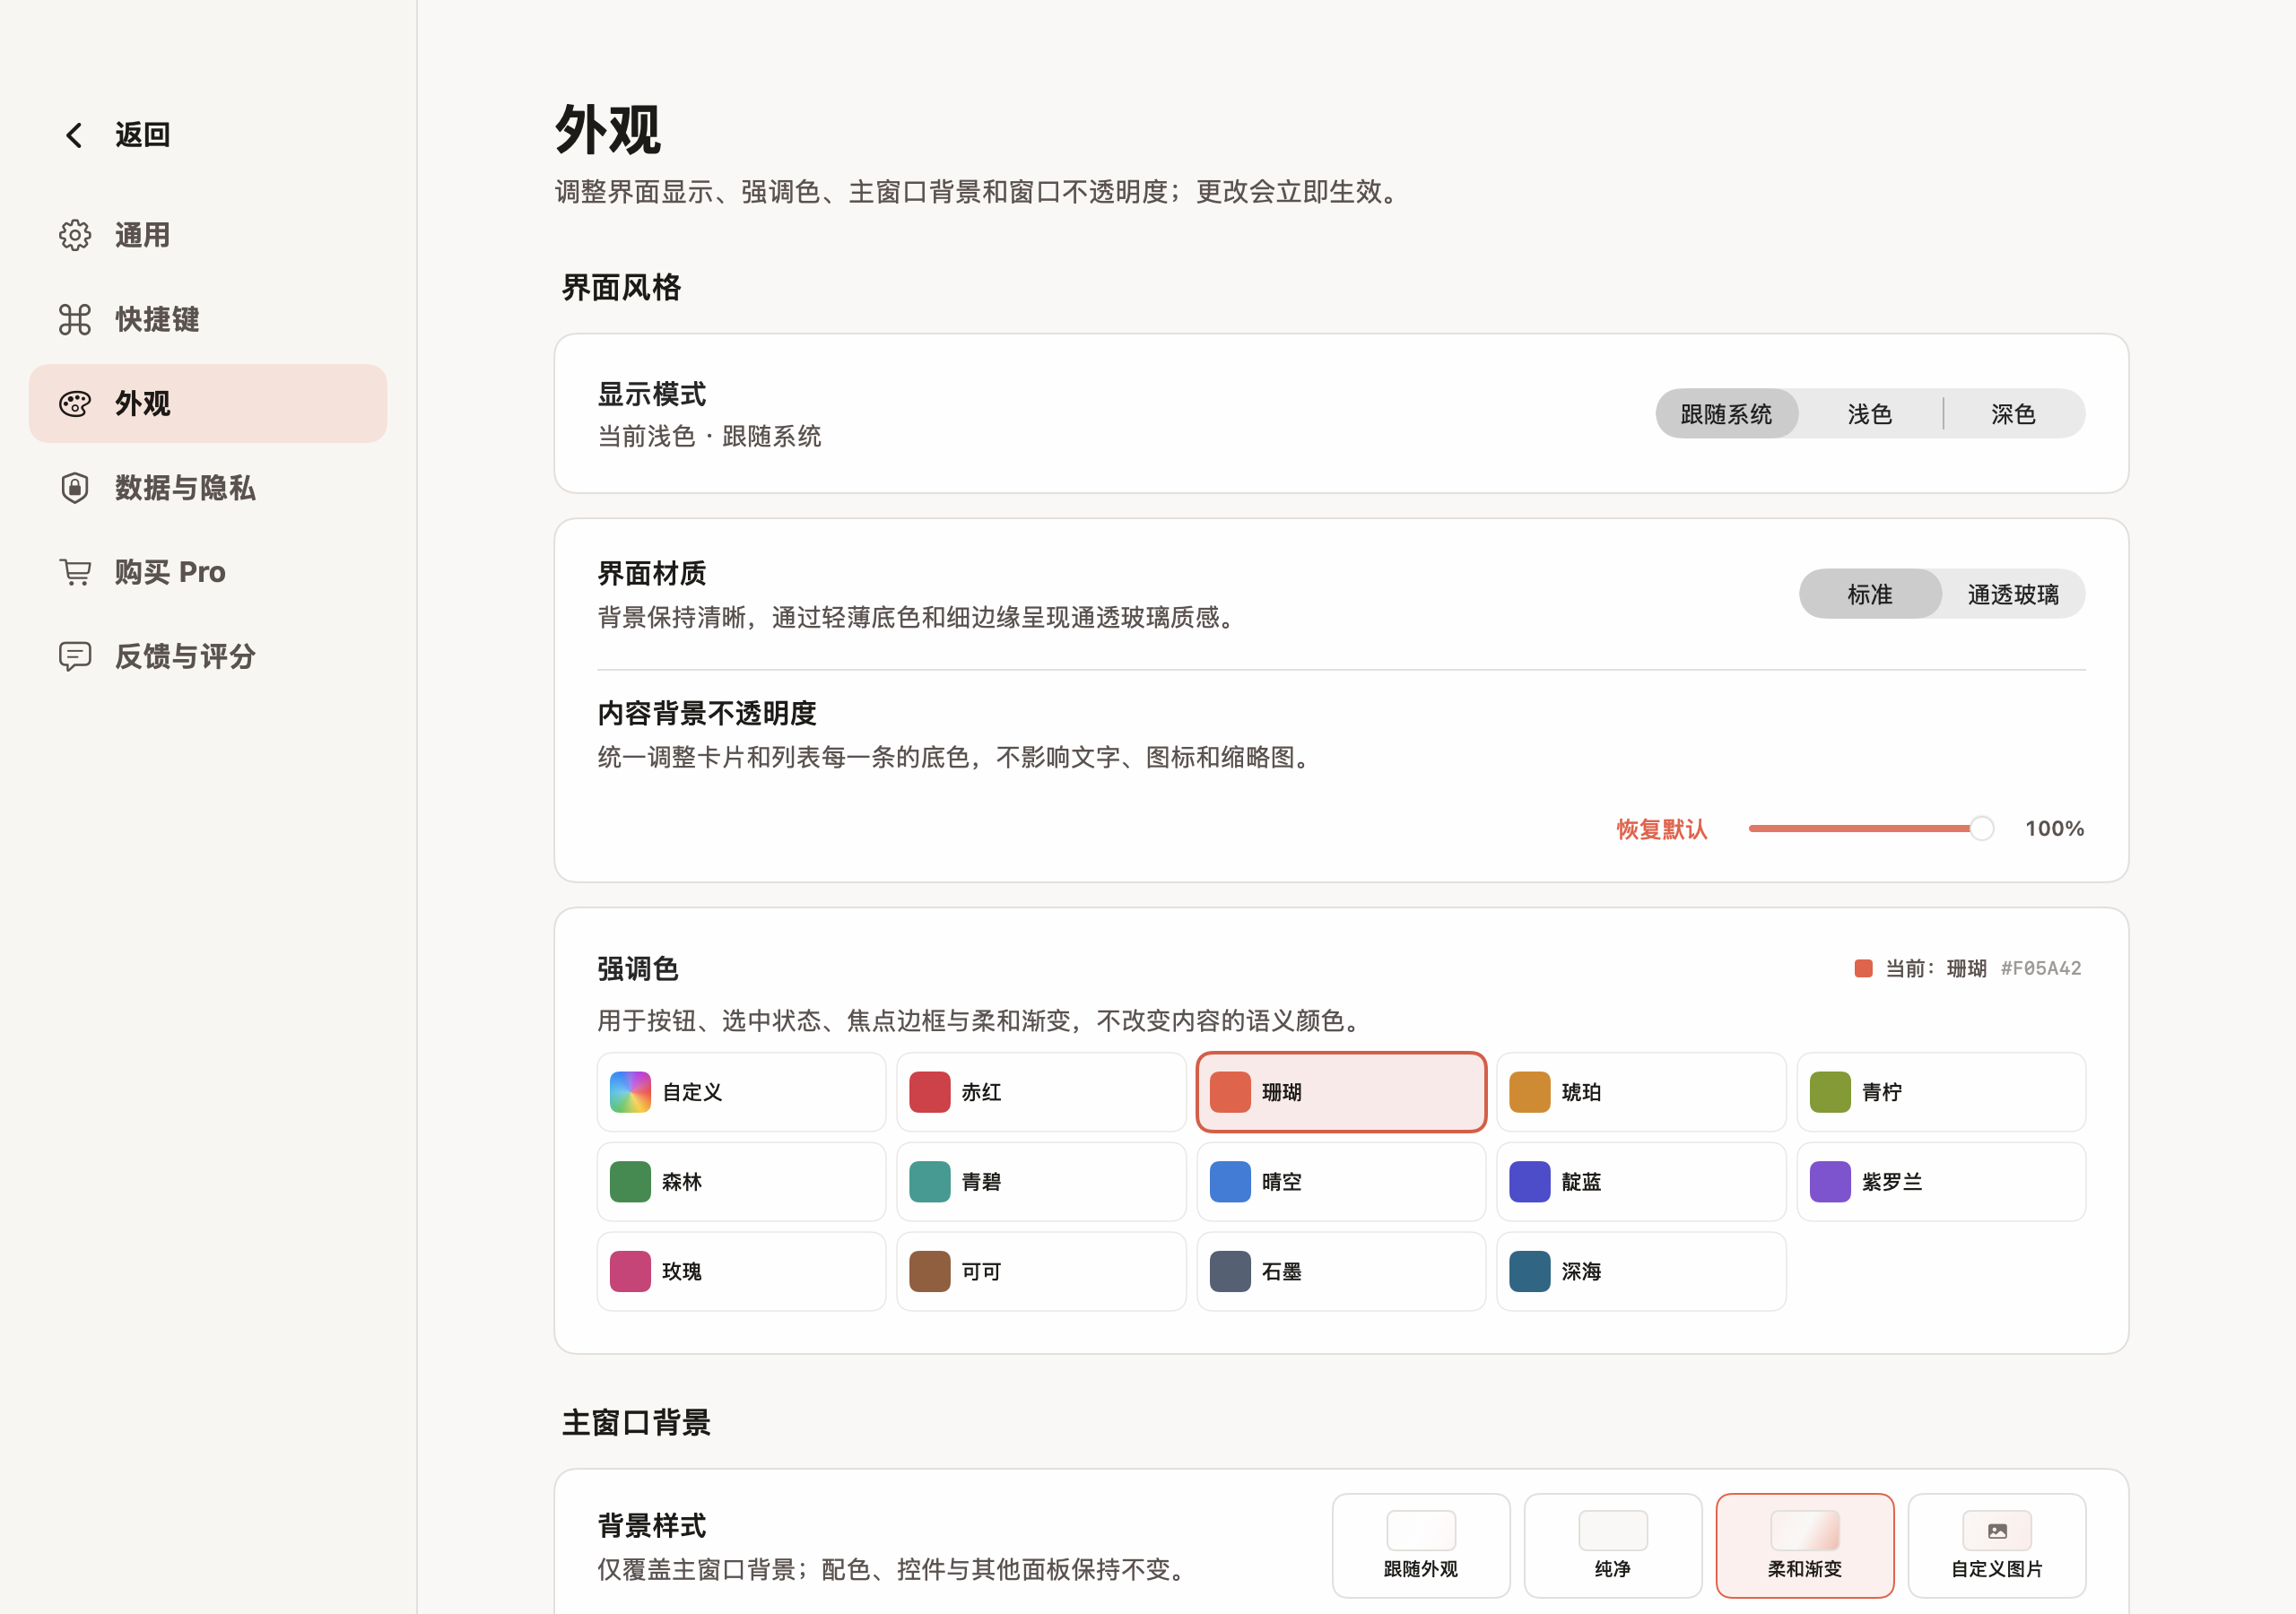Click the speech bubble icon for 反馈与评分

tap(75, 656)
